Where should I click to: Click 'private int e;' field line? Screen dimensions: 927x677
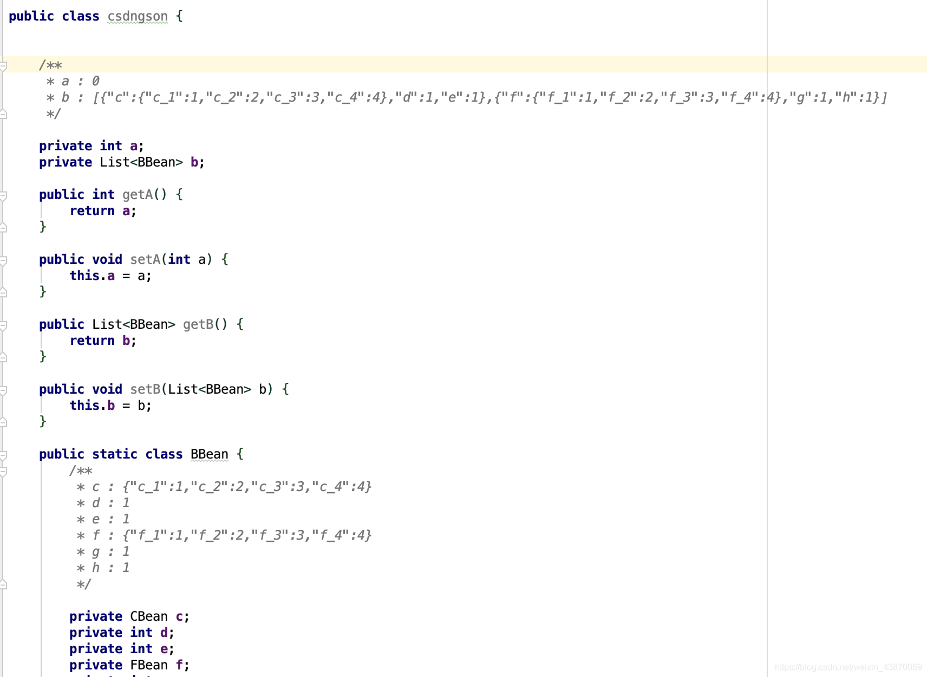(x=122, y=649)
